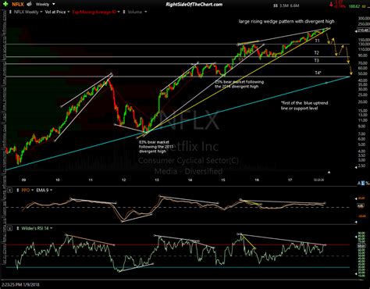Click the 2014 divergent high bear market annotation
The image size is (370, 289).
239,84
